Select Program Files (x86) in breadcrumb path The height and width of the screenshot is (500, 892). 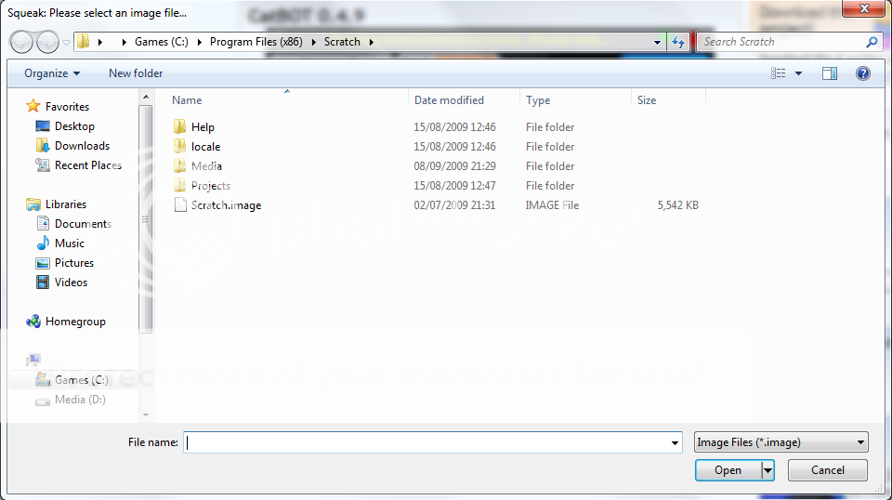point(256,42)
